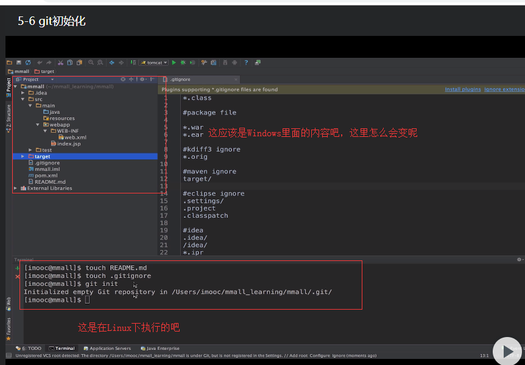525x365 pixels.
Task: Expand the .idea folder
Action: click(x=23, y=93)
